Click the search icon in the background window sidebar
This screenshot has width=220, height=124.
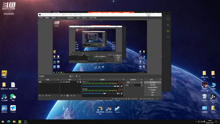(168, 37)
